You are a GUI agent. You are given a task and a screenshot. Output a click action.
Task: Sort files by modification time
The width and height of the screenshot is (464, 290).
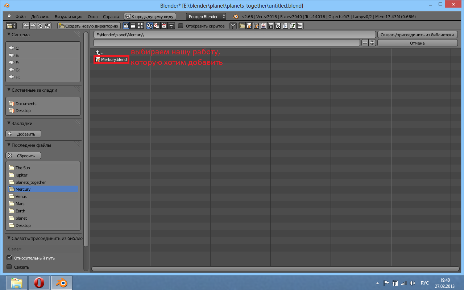click(164, 26)
